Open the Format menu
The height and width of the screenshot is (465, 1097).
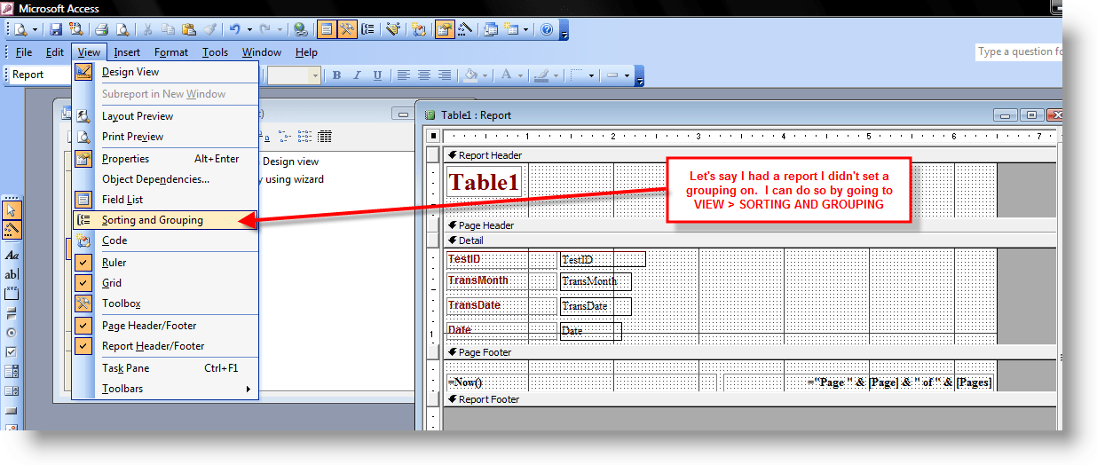click(171, 52)
